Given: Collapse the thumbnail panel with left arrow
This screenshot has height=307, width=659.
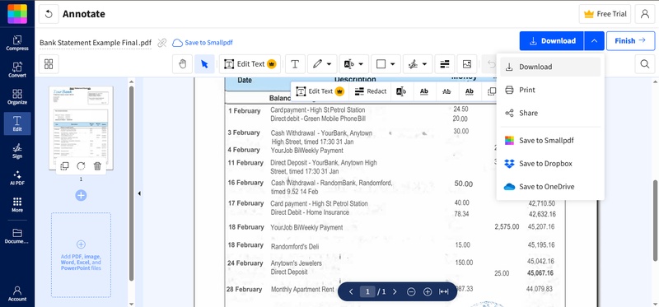Looking at the screenshot, I should [x=139, y=193].
